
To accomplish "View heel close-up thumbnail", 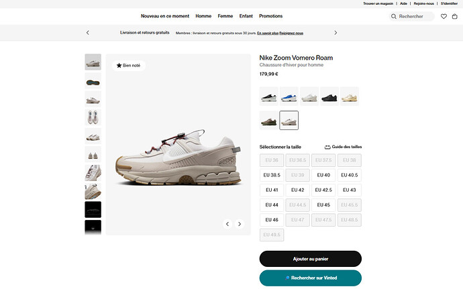I will point(93,191).
